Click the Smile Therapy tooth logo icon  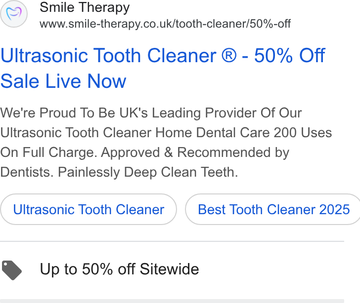[x=14, y=14]
